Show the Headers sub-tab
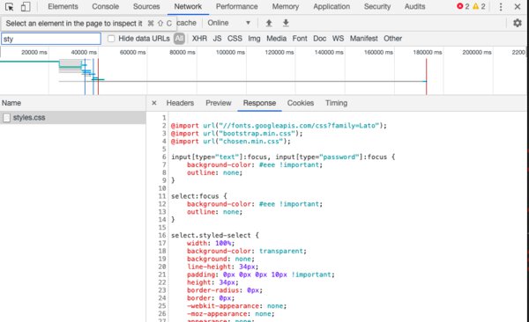This screenshot has height=322, width=529. (x=180, y=103)
